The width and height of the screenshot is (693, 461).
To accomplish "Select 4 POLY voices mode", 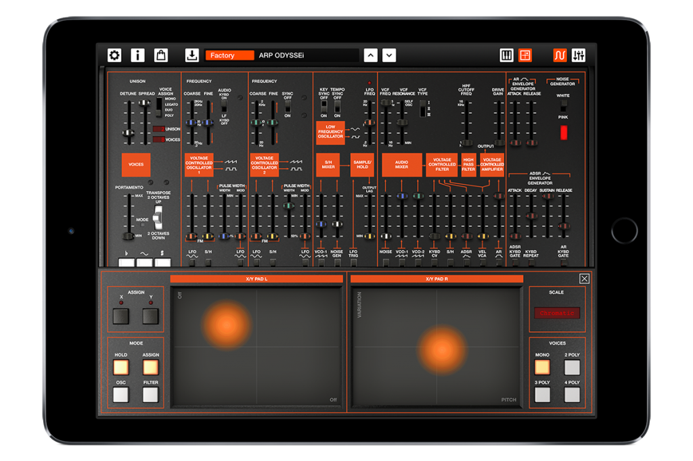I will click(572, 395).
